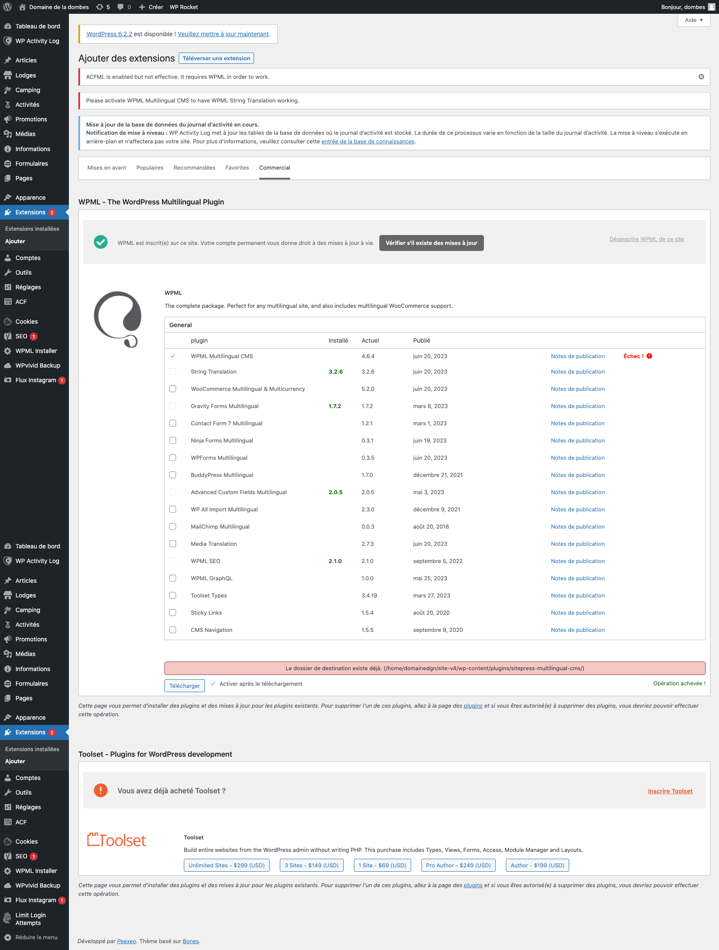Click the WPML Installer gear icon in lower sidebar

(8, 871)
